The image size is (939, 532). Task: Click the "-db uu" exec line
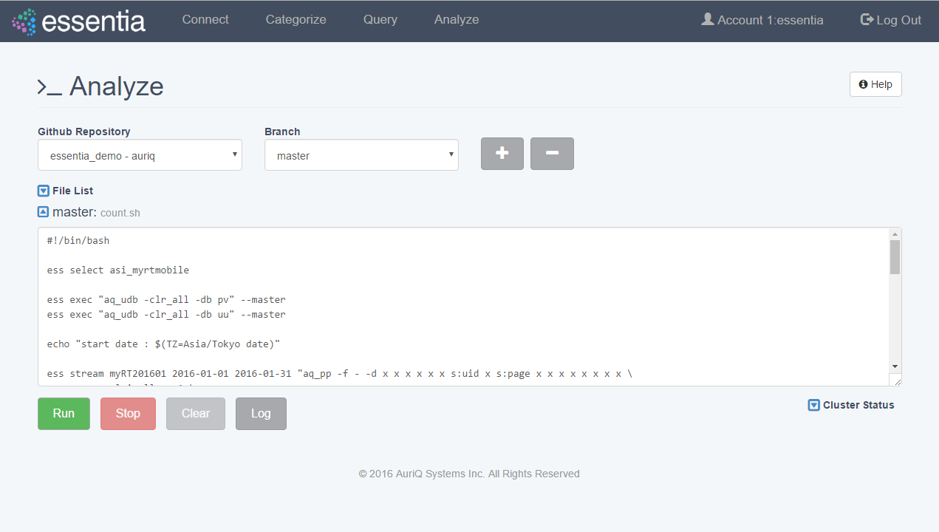coord(166,314)
